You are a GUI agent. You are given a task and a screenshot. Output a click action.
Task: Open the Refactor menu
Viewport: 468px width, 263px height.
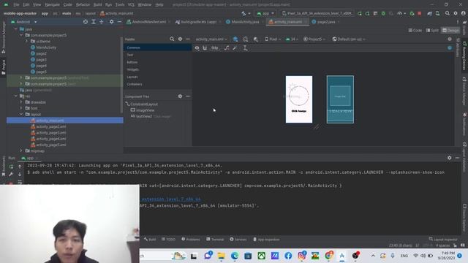83,5
